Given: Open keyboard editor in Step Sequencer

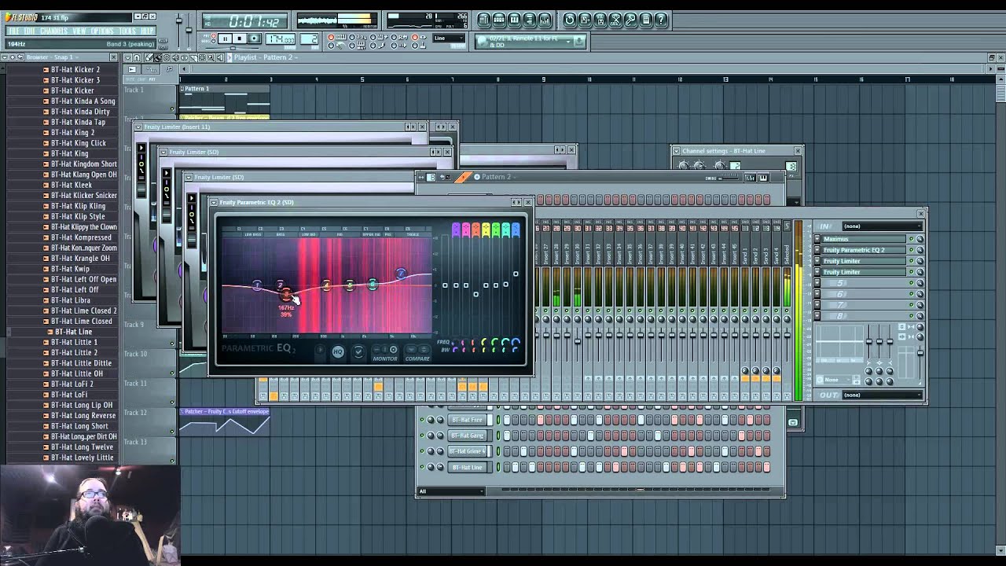Looking at the screenshot, I should coord(763,178).
